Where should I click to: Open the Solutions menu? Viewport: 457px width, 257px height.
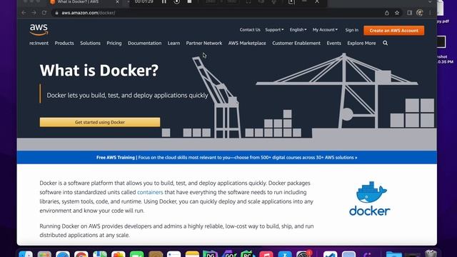[90, 43]
